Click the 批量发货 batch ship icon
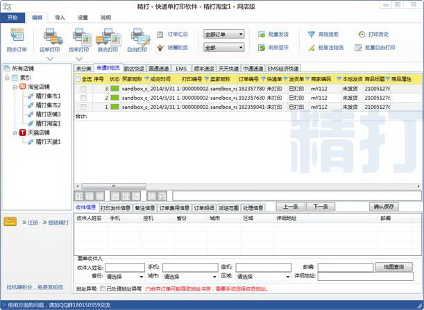The image size is (424, 310). 261,34
